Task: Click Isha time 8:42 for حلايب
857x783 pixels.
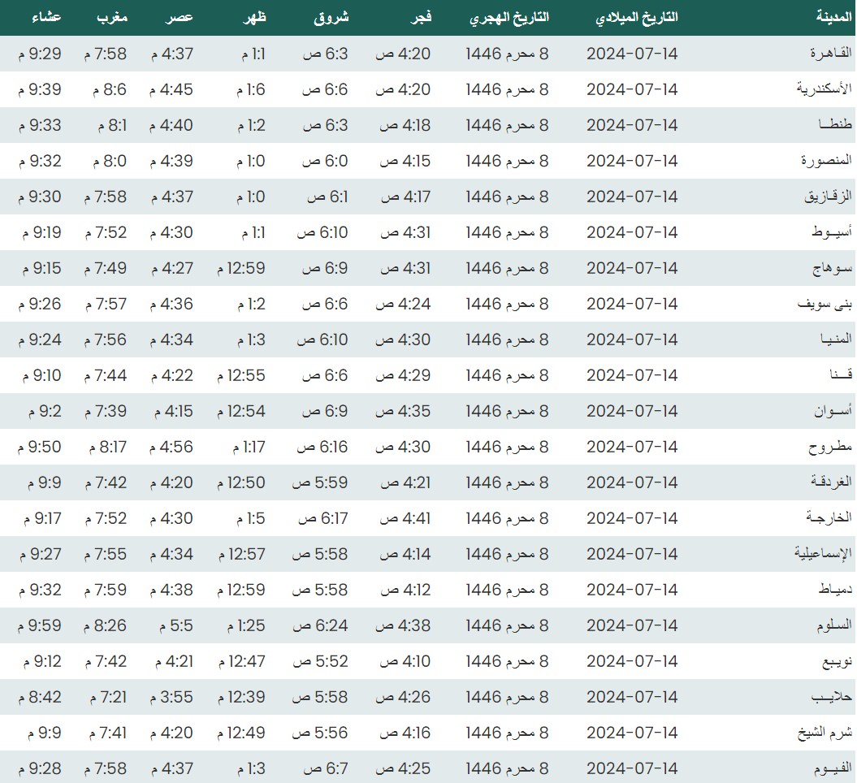Action: pyautogui.click(x=39, y=697)
